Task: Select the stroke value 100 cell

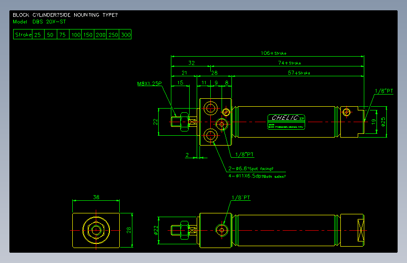Action: pos(76,35)
